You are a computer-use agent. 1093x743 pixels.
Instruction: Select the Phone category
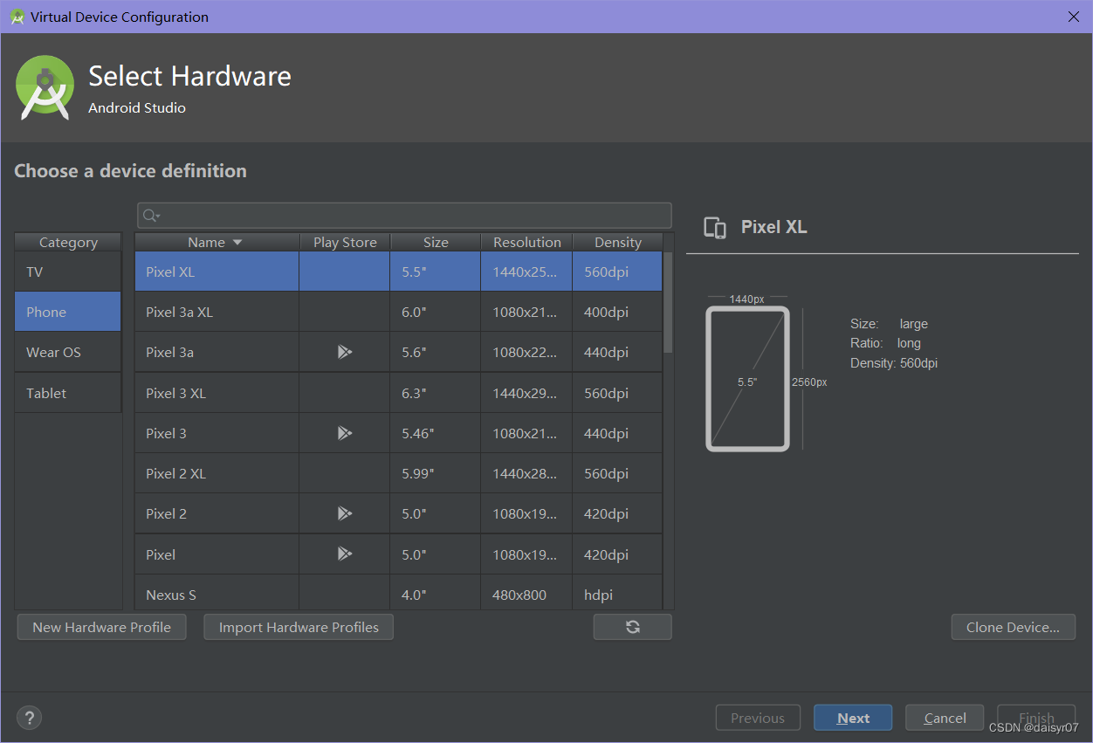(x=68, y=312)
